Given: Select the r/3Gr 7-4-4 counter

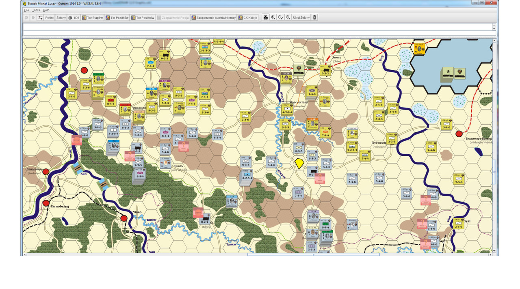Looking at the screenshot, I should pos(205,94).
